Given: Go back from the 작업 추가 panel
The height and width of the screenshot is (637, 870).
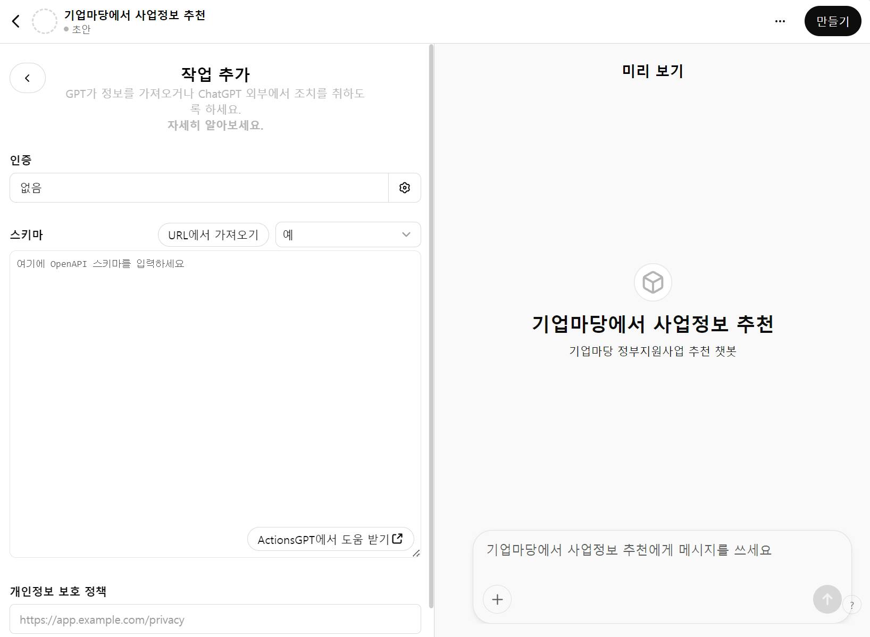Looking at the screenshot, I should pos(28,78).
